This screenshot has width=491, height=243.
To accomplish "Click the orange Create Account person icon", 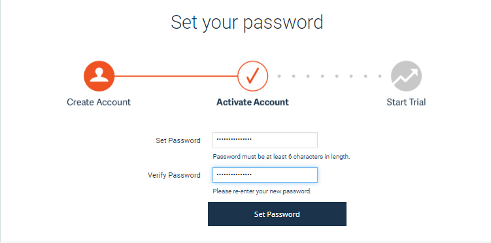I will pyautogui.click(x=99, y=76).
